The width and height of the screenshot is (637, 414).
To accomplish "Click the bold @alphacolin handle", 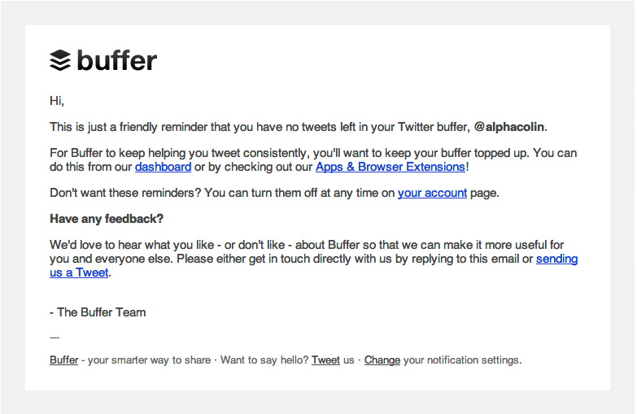I will click(508, 127).
